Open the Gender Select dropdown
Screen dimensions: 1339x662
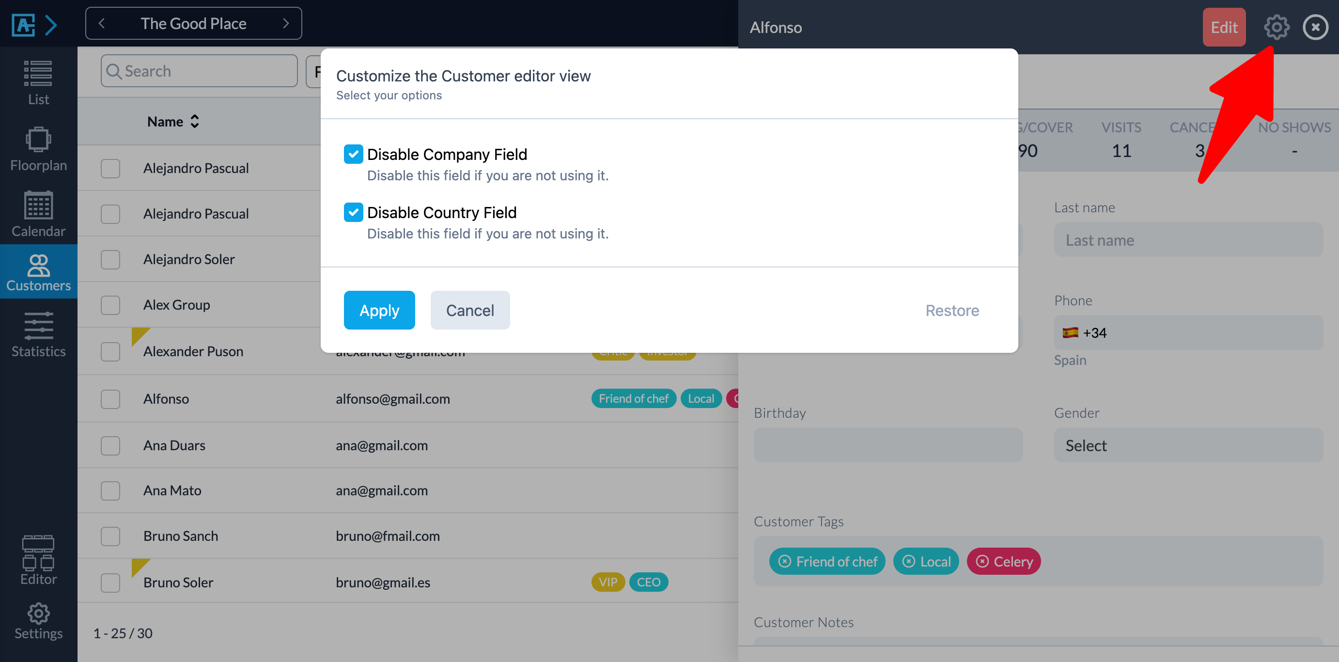tap(1188, 445)
